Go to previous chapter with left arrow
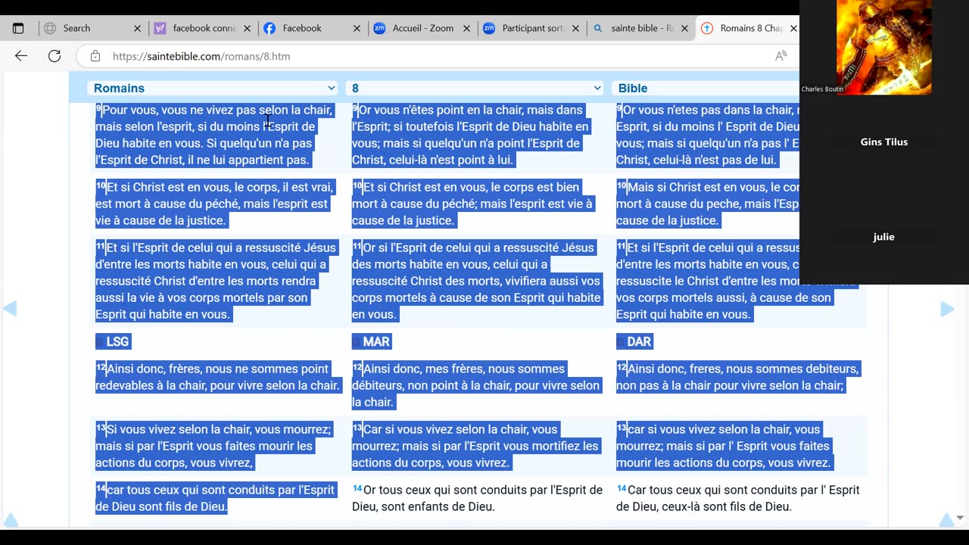The image size is (969, 545). [10, 309]
